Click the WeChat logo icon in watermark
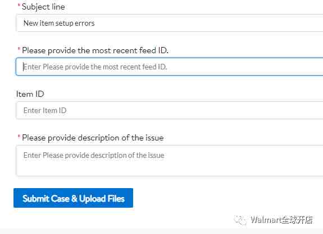The height and width of the screenshot is (234, 323). click(240, 220)
